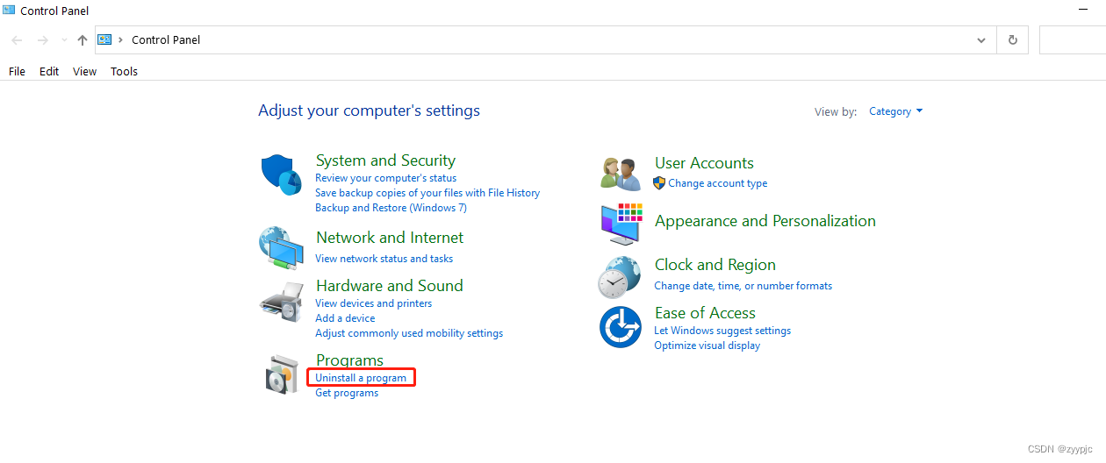Image resolution: width=1106 pixels, height=463 pixels.
Task: Click Save backup copies with File History
Action: (427, 193)
